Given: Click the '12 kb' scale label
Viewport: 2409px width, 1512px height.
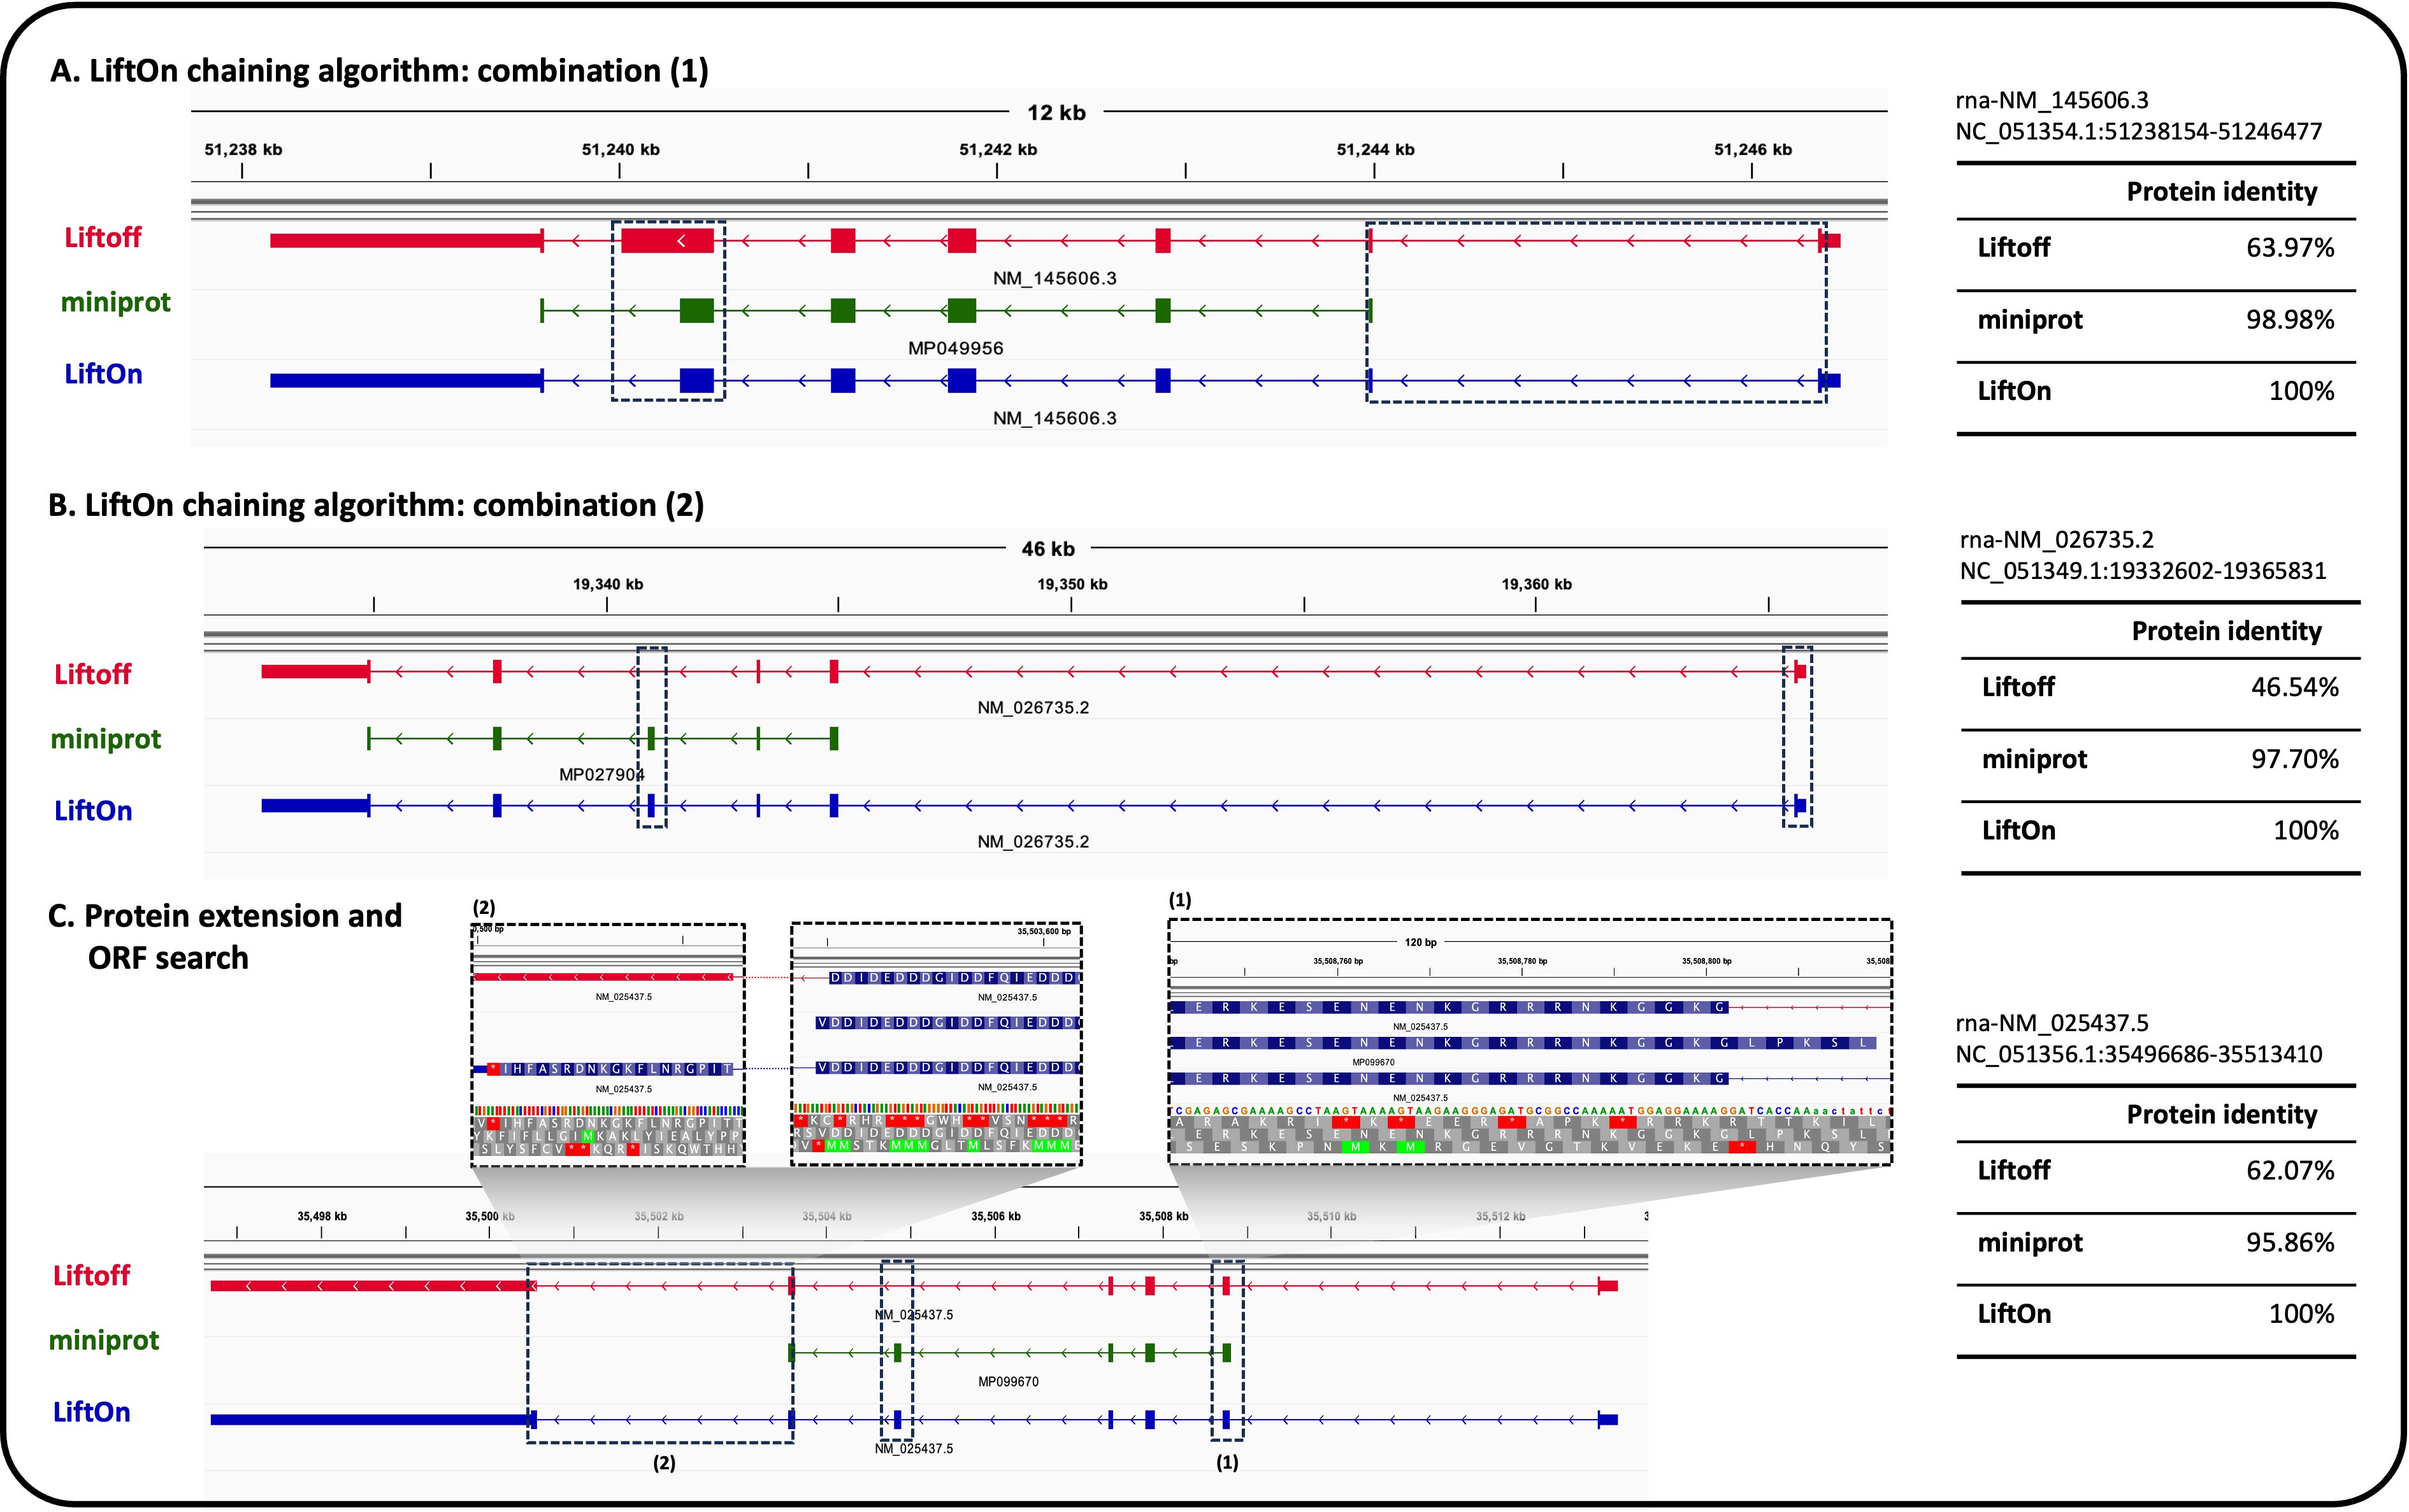Looking at the screenshot, I should [1056, 113].
